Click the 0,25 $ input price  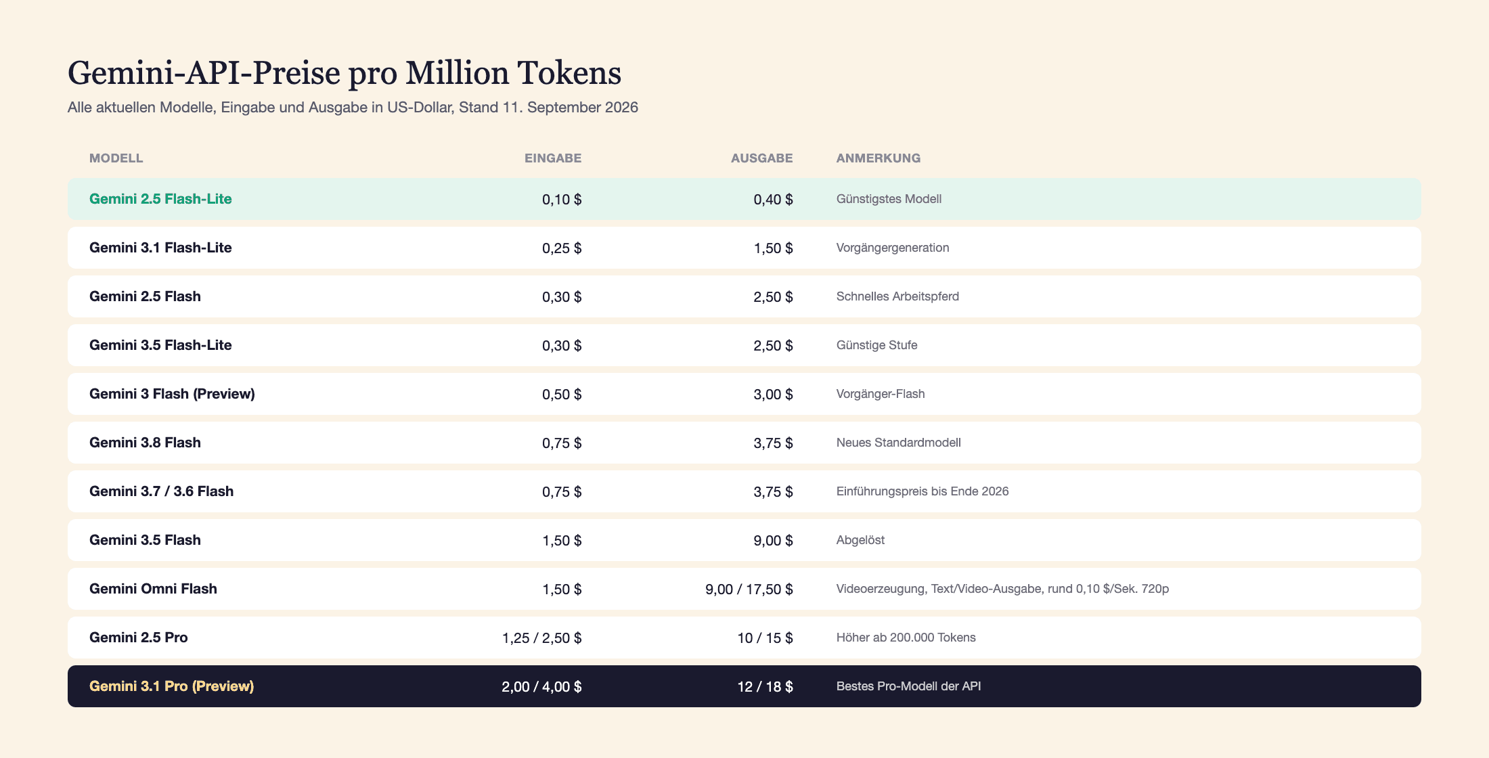pyautogui.click(x=562, y=248)
